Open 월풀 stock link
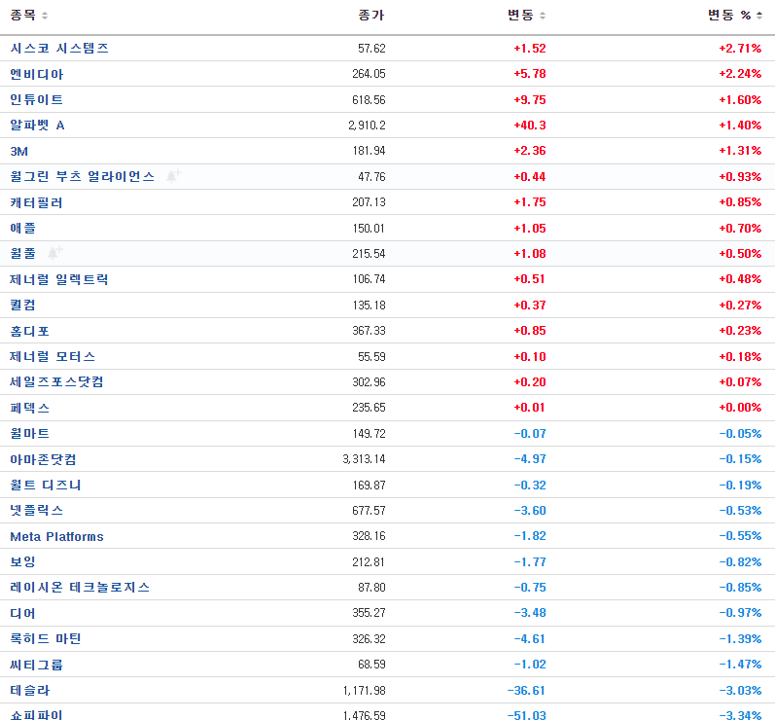This screenshot has width=775, height=720. 22,253
